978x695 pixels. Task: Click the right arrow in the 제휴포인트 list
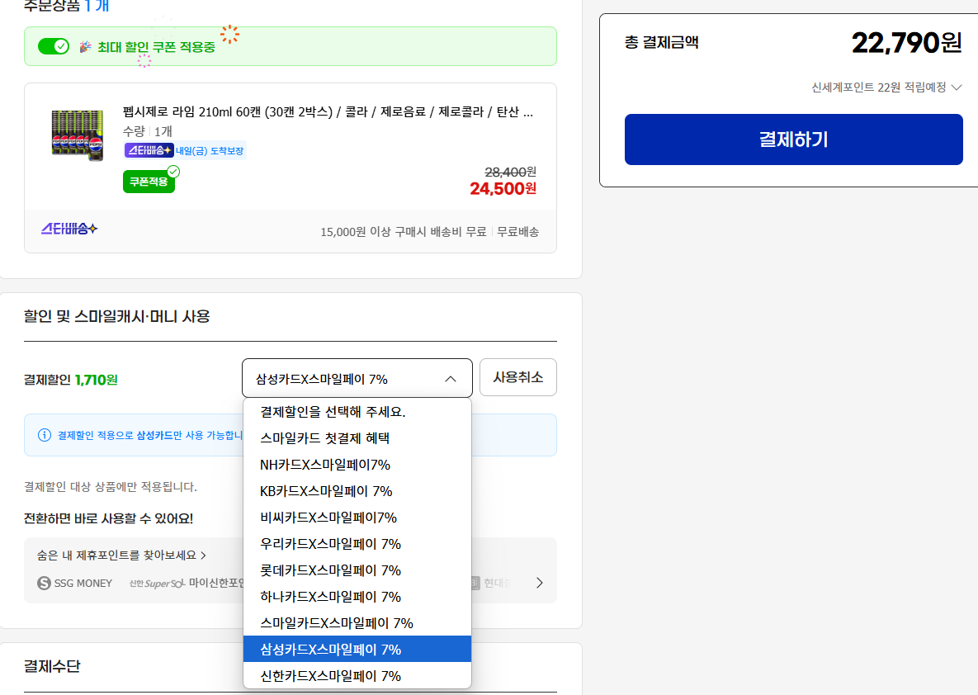[540, 583]
